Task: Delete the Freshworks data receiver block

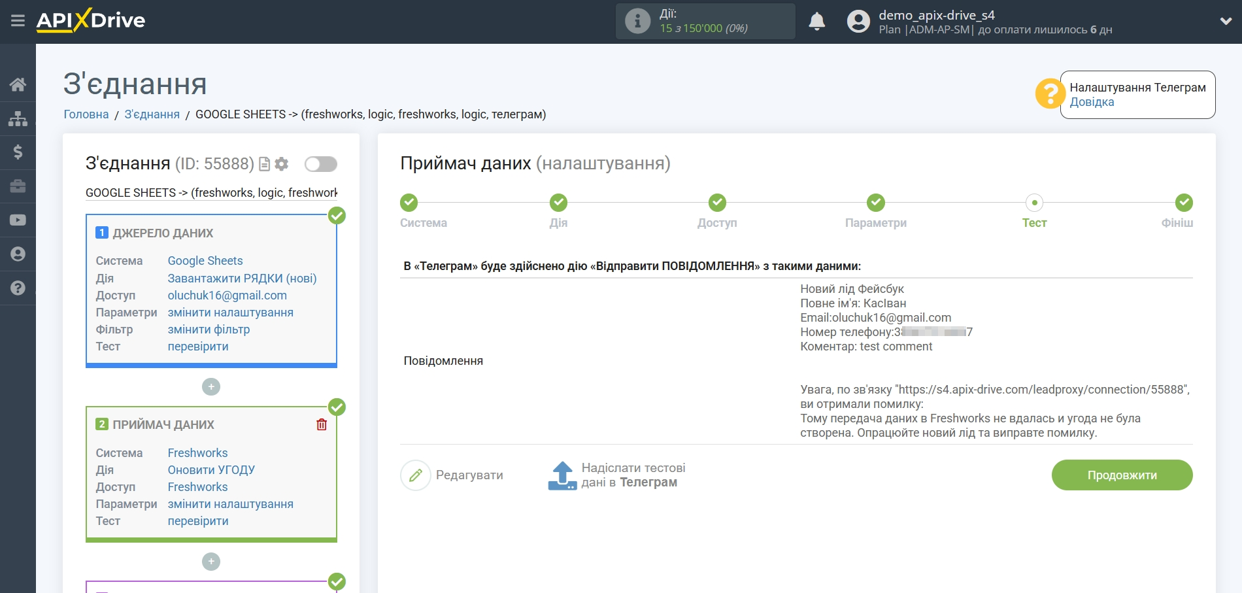Action: pos(322,424)
